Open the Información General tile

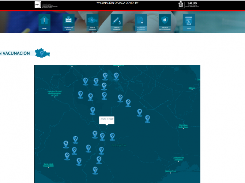tap(68, 22)
